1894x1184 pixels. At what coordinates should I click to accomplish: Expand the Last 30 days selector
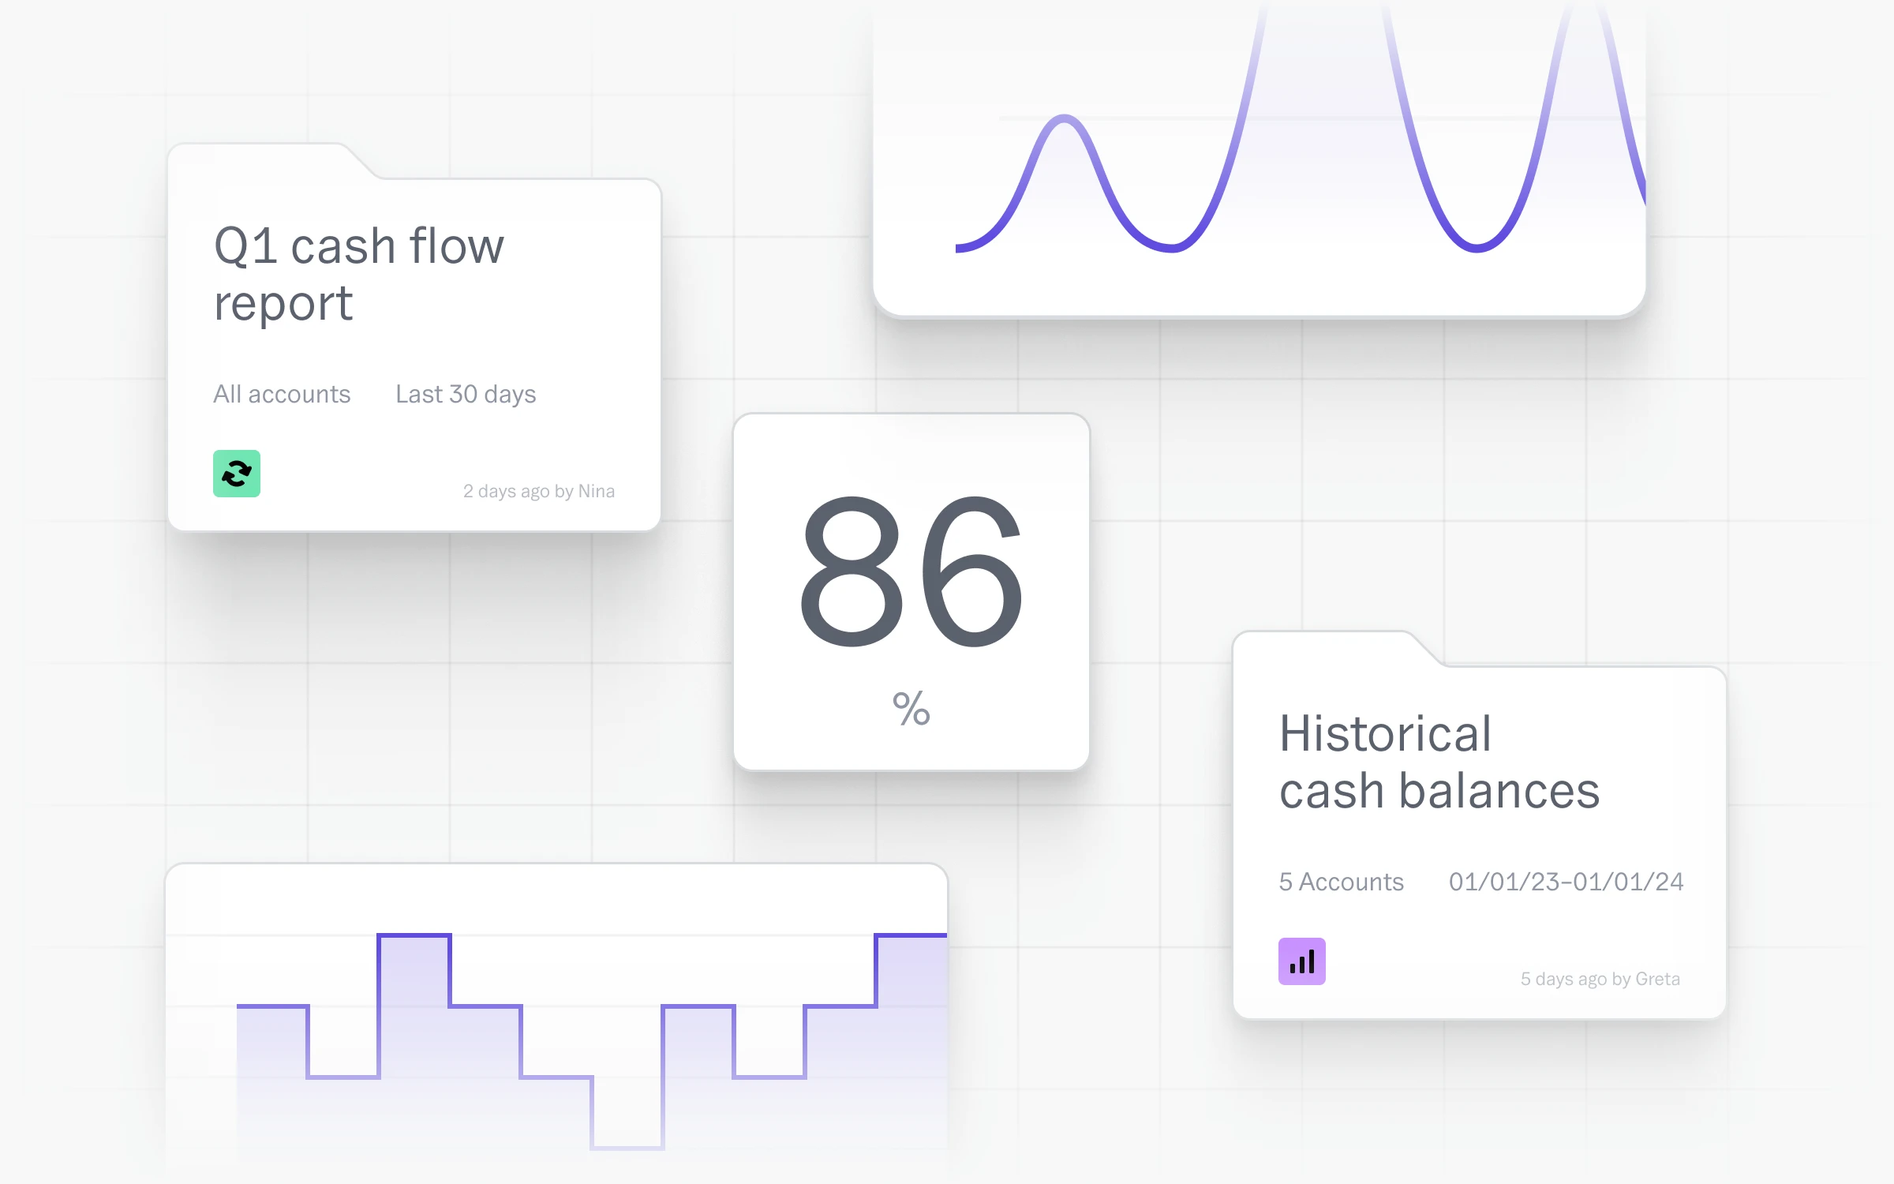tap(466, 394)
